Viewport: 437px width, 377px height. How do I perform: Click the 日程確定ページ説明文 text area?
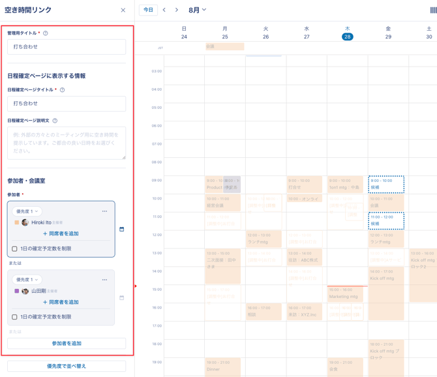click(67, 143)
